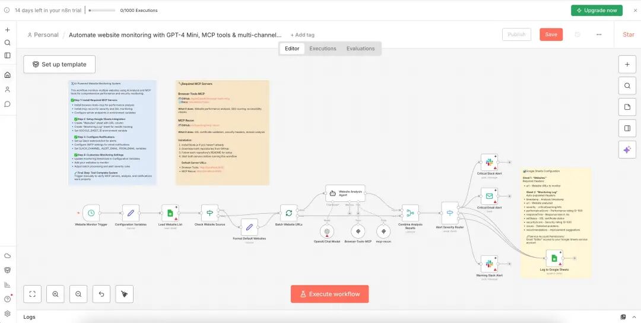Click the Set up template button

tap(59, 65)
